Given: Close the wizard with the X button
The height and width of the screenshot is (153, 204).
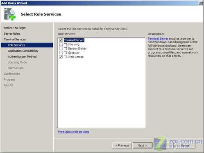Looking at the screenshot, I should (x=200, y=3).
